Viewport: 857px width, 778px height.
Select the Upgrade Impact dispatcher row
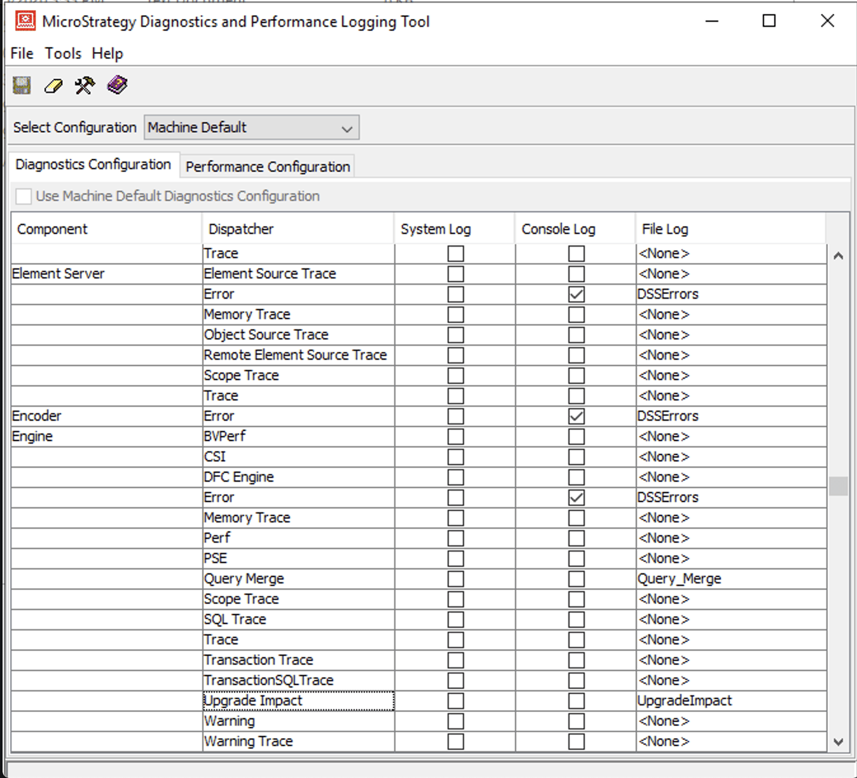pos(298,701)
